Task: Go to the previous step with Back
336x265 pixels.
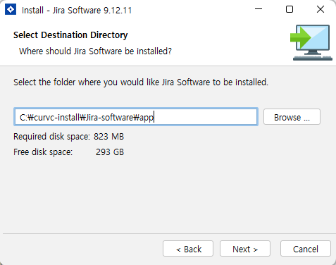Action: (188, 249)
